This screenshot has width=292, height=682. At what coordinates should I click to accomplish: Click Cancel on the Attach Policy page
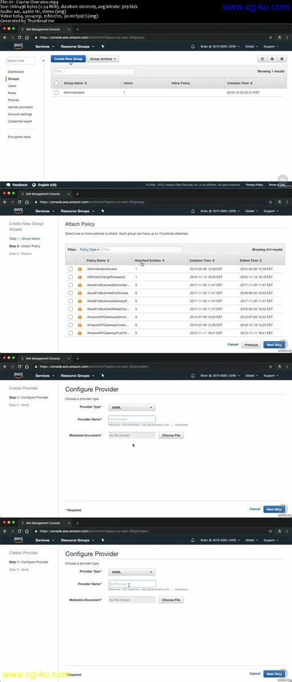click(233, 344)
